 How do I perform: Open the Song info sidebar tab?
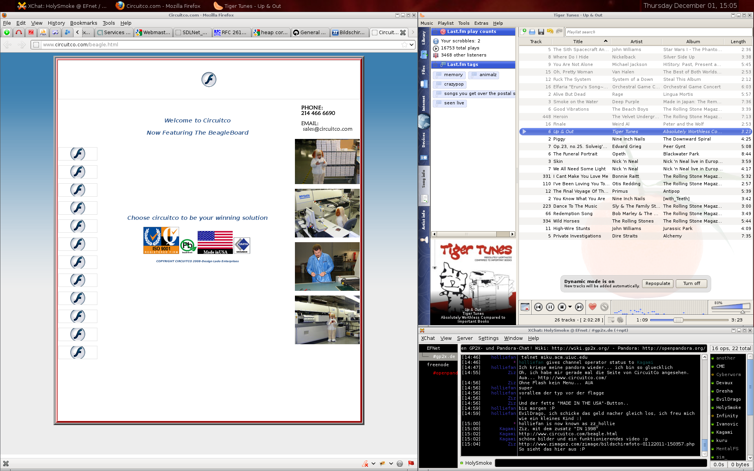[x=424, y=185]
